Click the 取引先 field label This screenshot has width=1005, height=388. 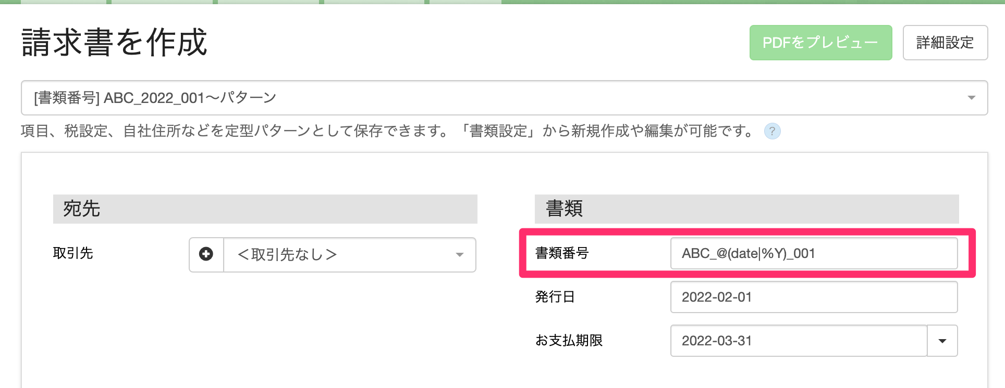coord(73,253)
